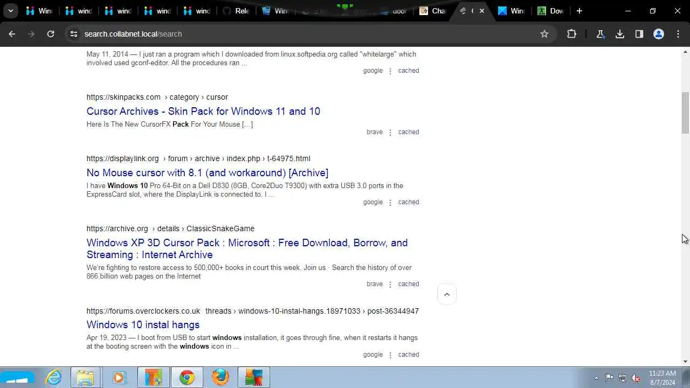This screenshot has height=388, width=690.
Task: Switch to the blue-icon 'Win' tab before 'Dow'
Action: [x=512, y=11]
